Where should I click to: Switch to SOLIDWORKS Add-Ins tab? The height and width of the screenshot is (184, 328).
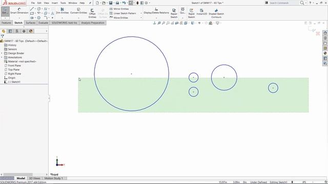click(64, 22)
